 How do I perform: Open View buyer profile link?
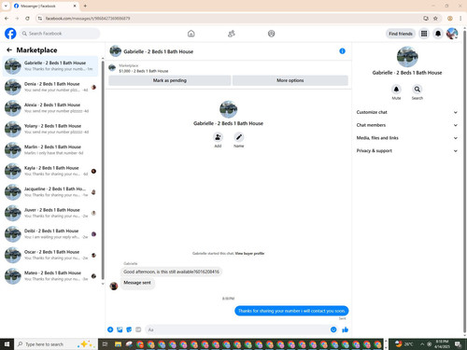pyautogui.click(x=249, y=253)
